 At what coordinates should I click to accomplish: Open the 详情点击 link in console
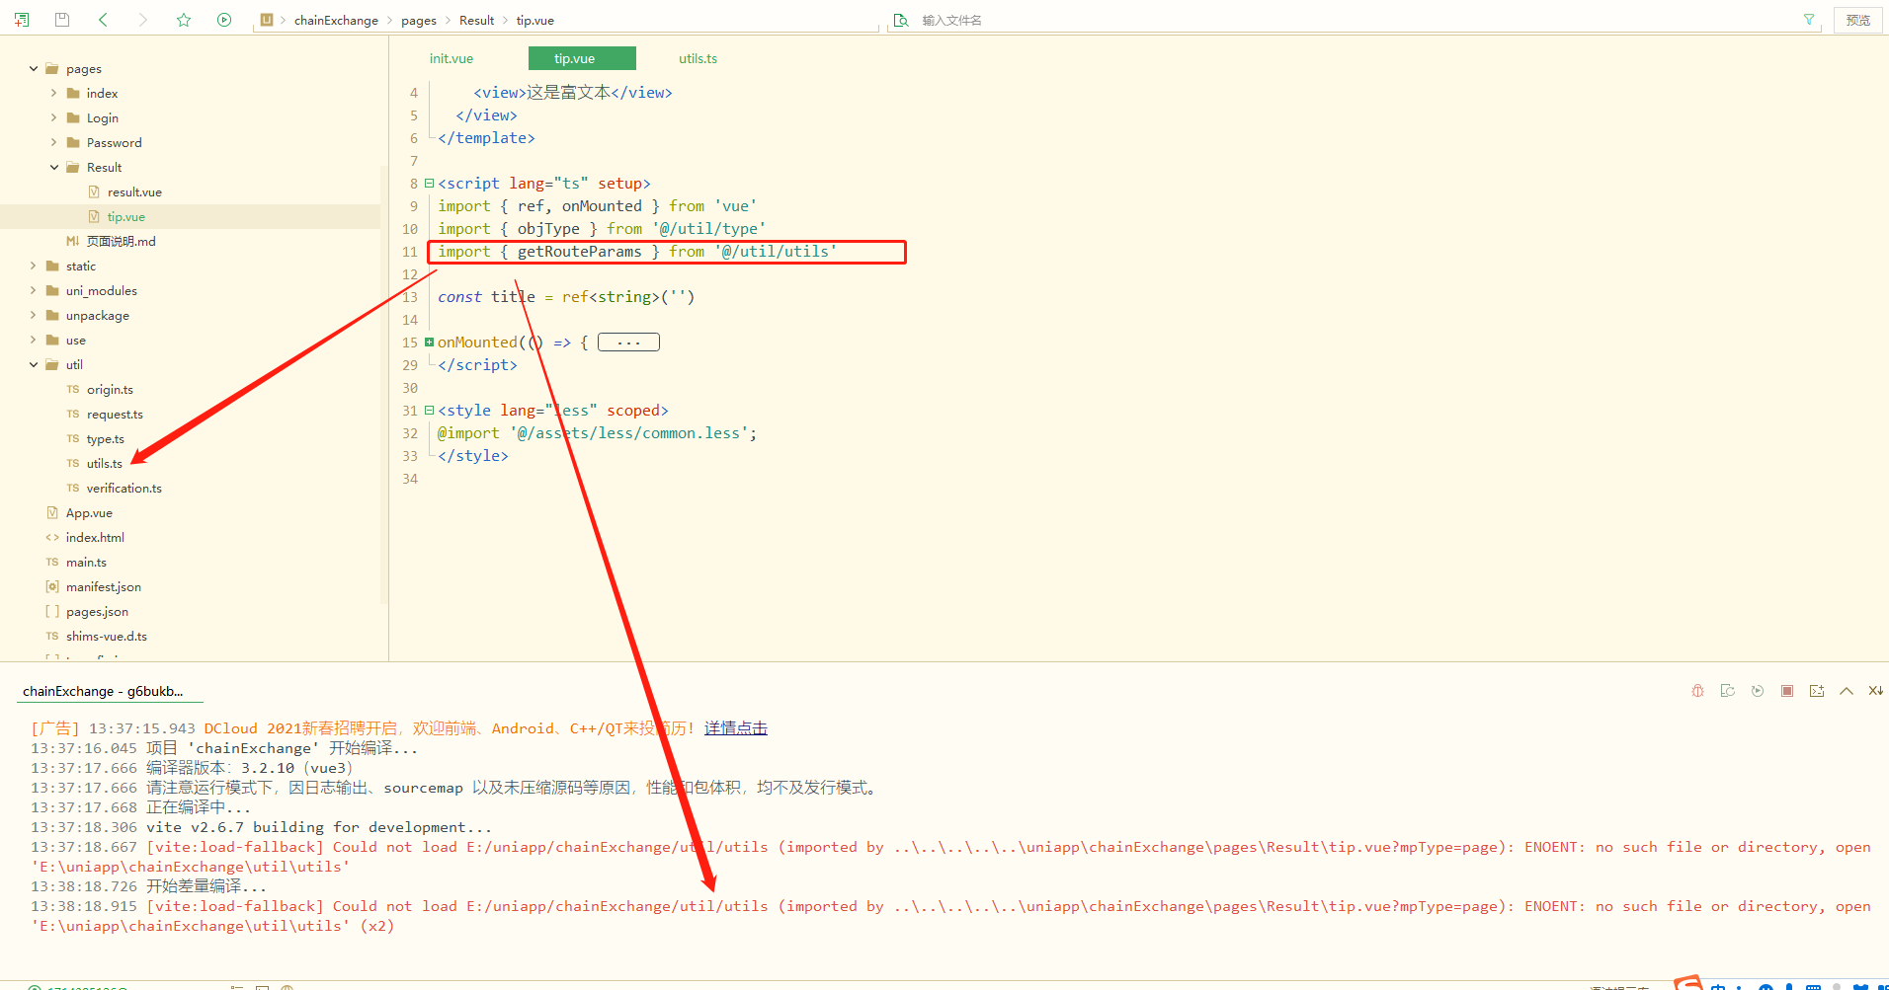(735, 728)
